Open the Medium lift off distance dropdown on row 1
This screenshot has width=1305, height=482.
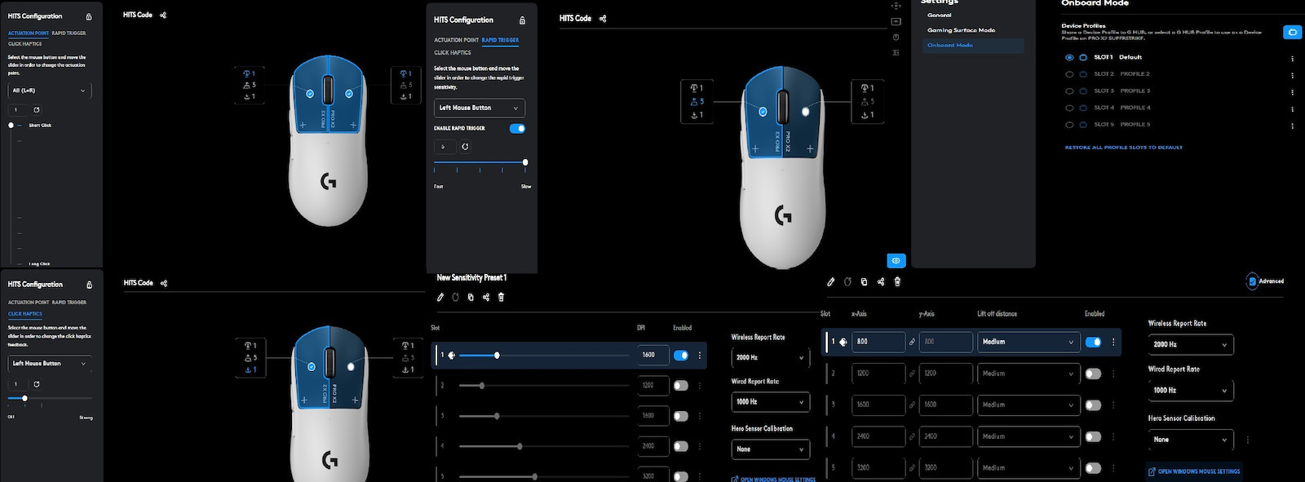tap(1028, 342)
